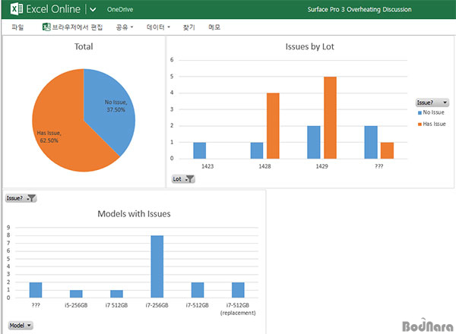
Task: Open the 찾기 find menu item
Action: click(x=188, y=27)
